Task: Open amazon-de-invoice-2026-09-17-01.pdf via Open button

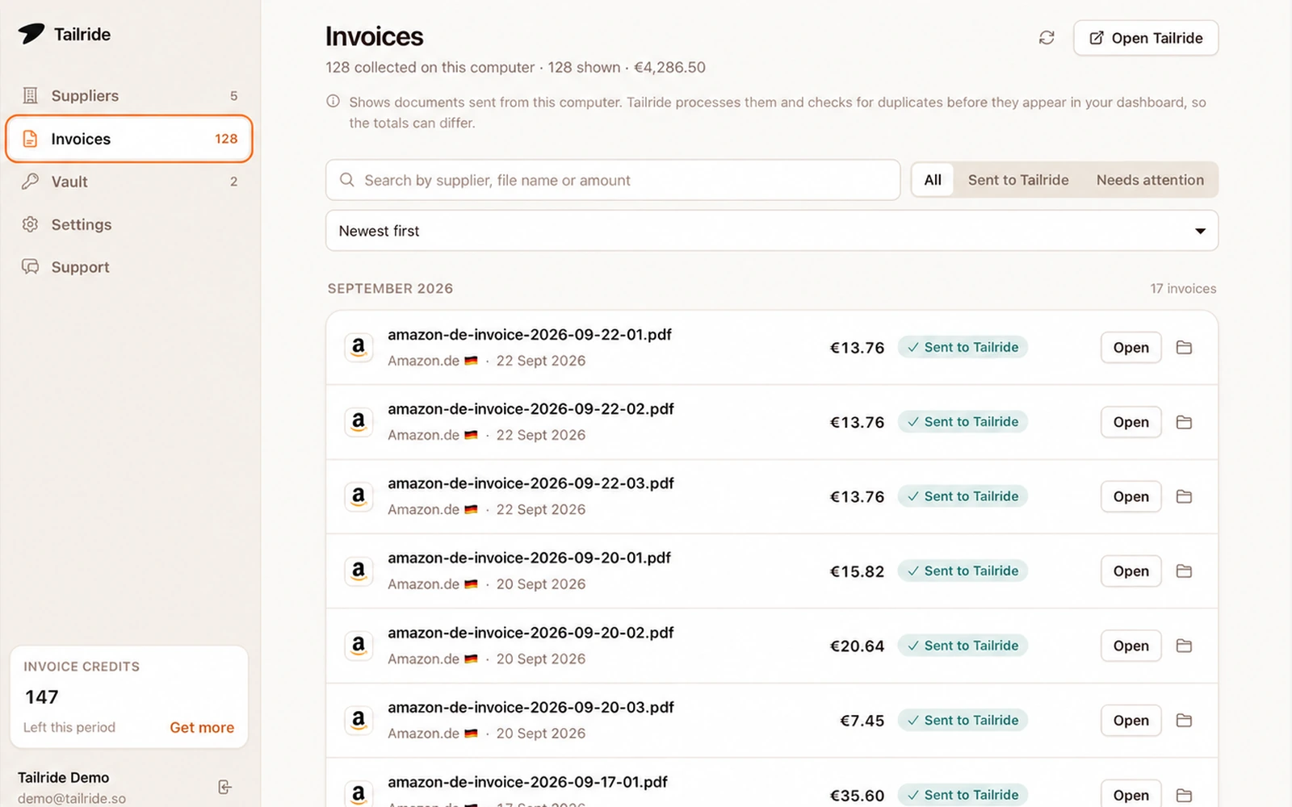Action: tap(1130, 795)
